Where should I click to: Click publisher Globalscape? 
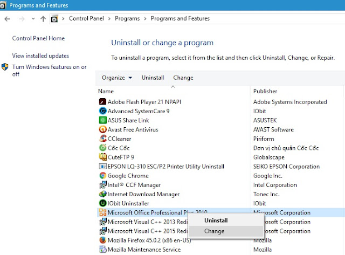tap(268, 157)
